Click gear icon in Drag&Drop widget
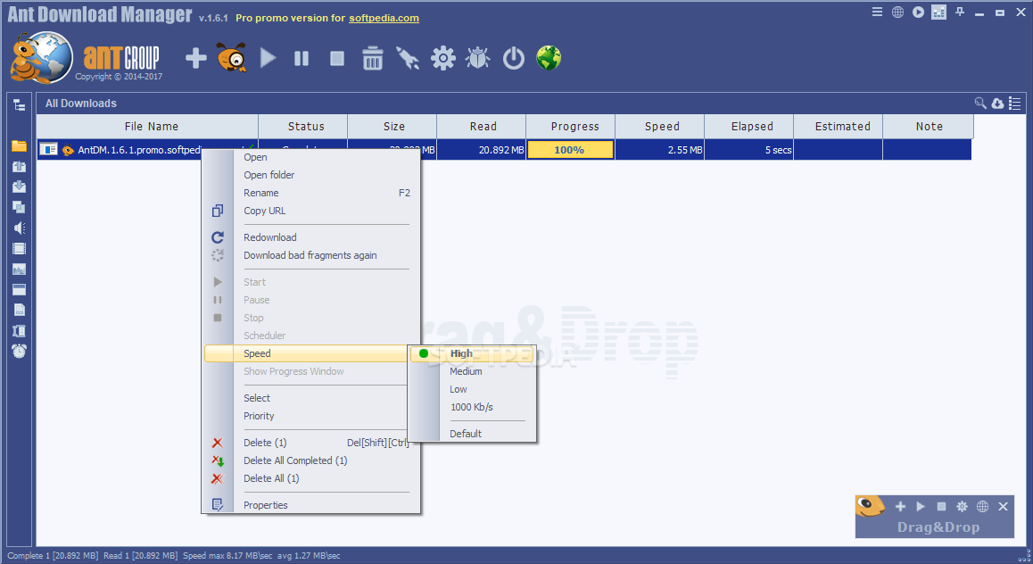The height and width of the screenshot is (564, 1033). click(x=962, y=506)
